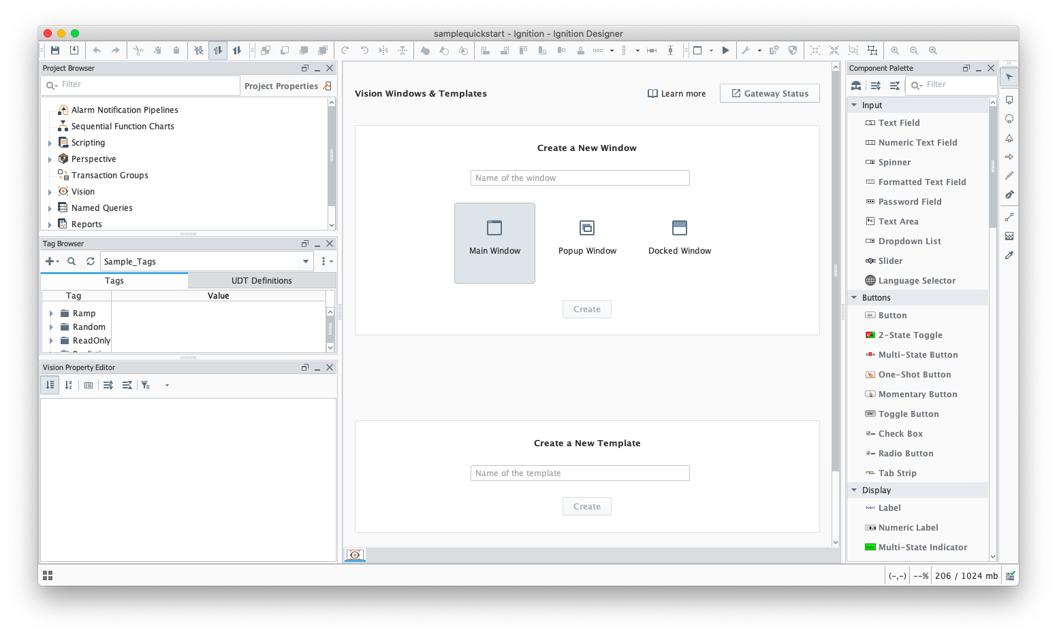This screenshot has height=636, width=1057.
Task: Focus the 'Name of the template' field
Action: [580, 473]
